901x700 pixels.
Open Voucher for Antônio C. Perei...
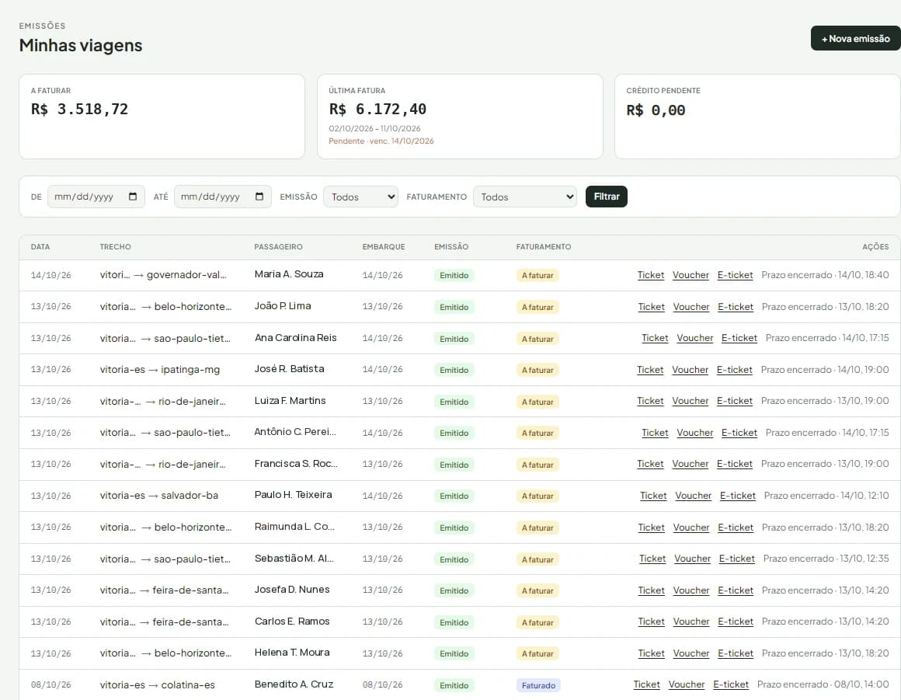(x=694, y=433)
